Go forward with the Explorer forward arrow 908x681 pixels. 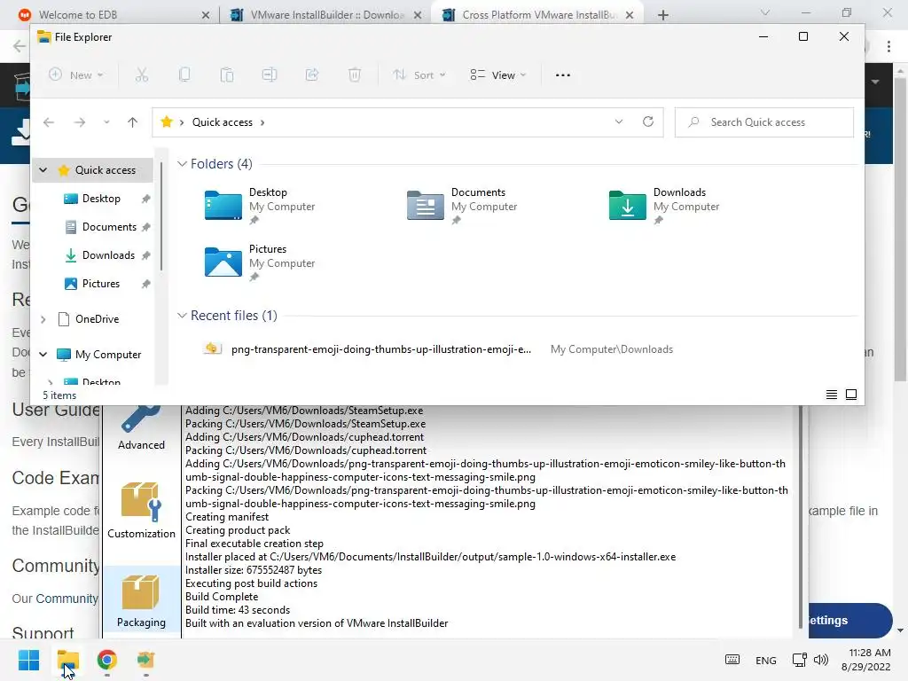[79, 122]
